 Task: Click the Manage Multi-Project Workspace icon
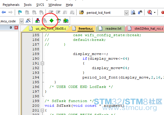point(45,21)
